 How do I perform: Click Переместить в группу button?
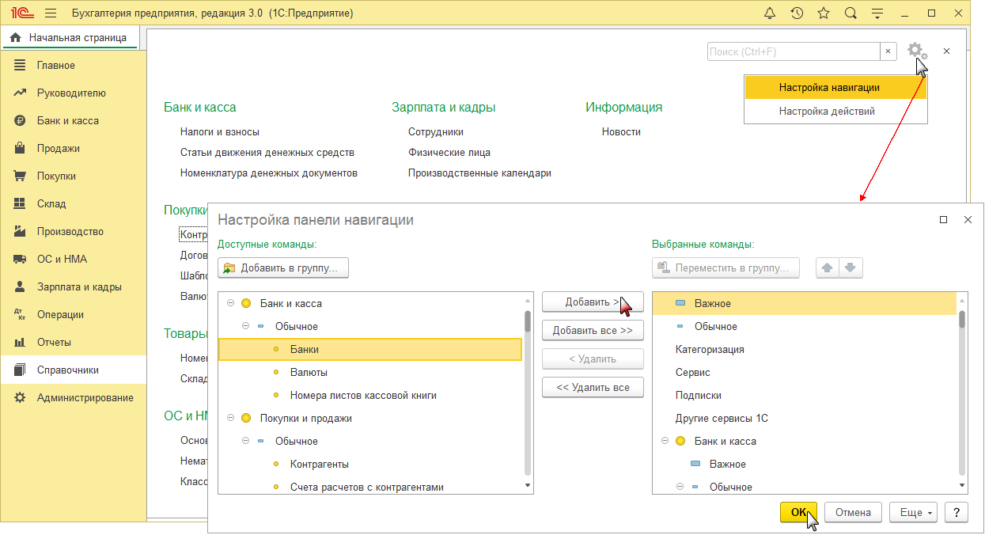tap(725, 268)
